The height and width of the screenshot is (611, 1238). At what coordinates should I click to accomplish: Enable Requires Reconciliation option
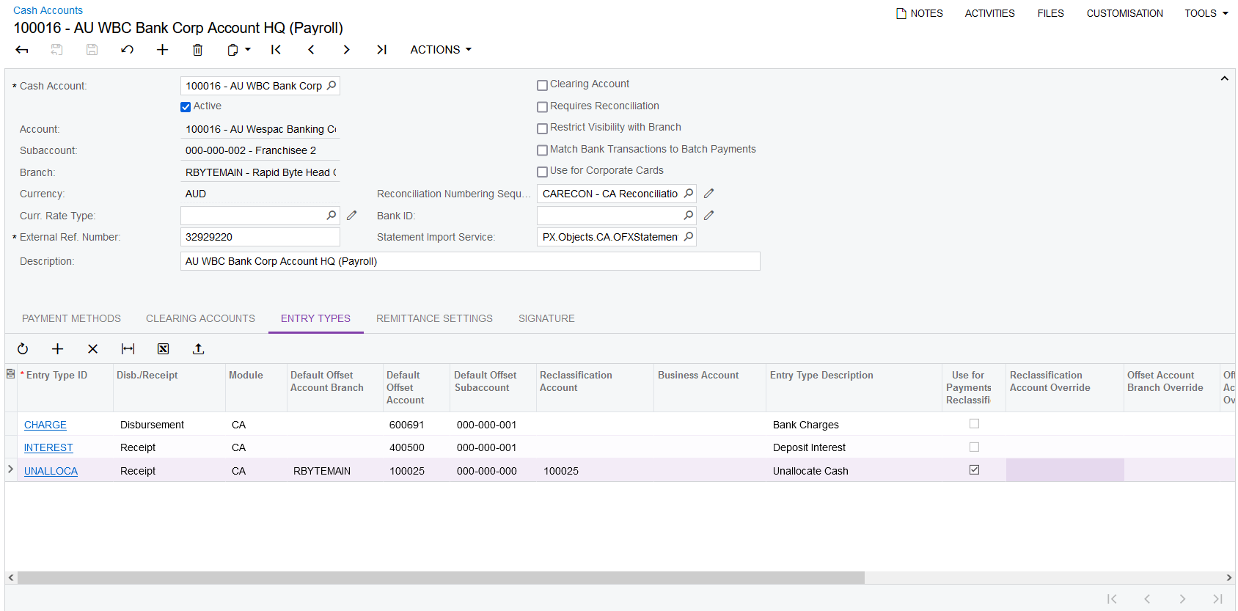click(543, 107)
